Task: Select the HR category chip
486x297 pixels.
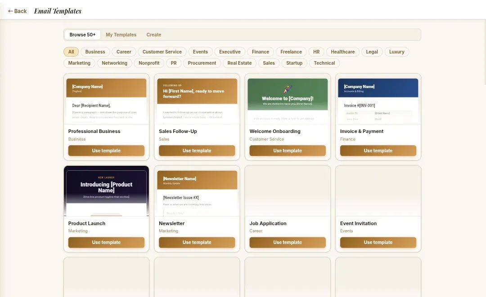Action: point(316,52)
